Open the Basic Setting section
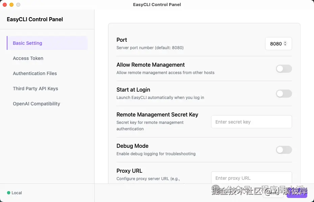 click(x=47, y=43)
